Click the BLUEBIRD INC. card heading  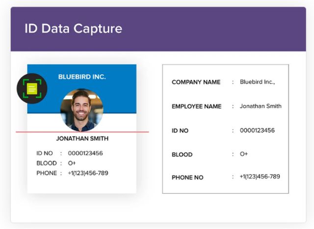click(x=82, y=77)
